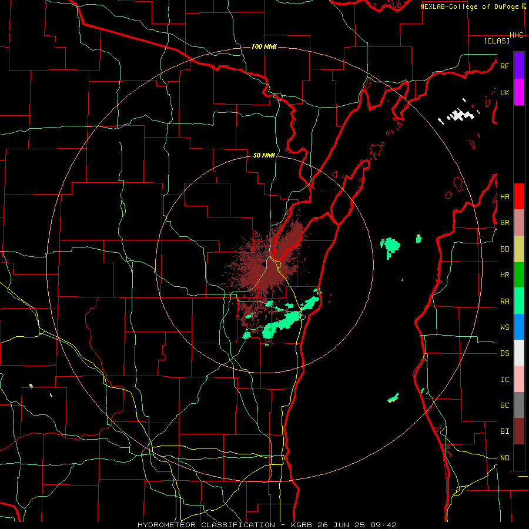Viewport: 529px width, 529px height.
Task: Click the IC pink legend swatch
Action: (519, 379)
